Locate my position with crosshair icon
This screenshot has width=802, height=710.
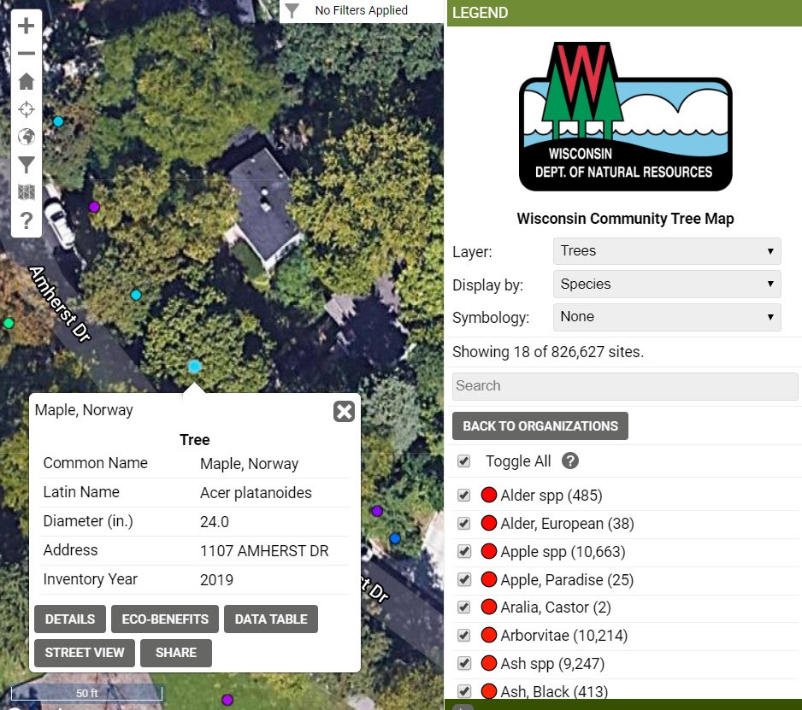click(x=27, y=109)
